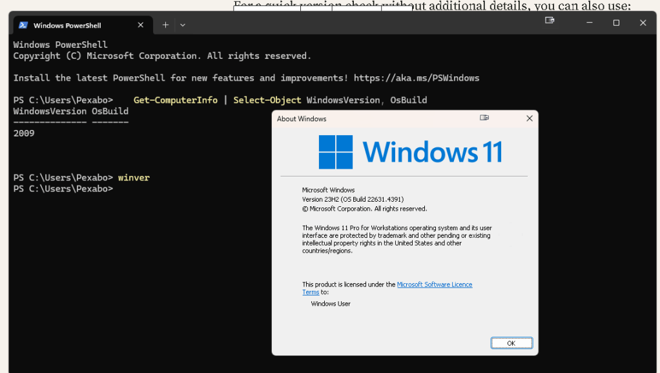Click the WindowsVersion column header
660x373 pixels.
[50, 111]
